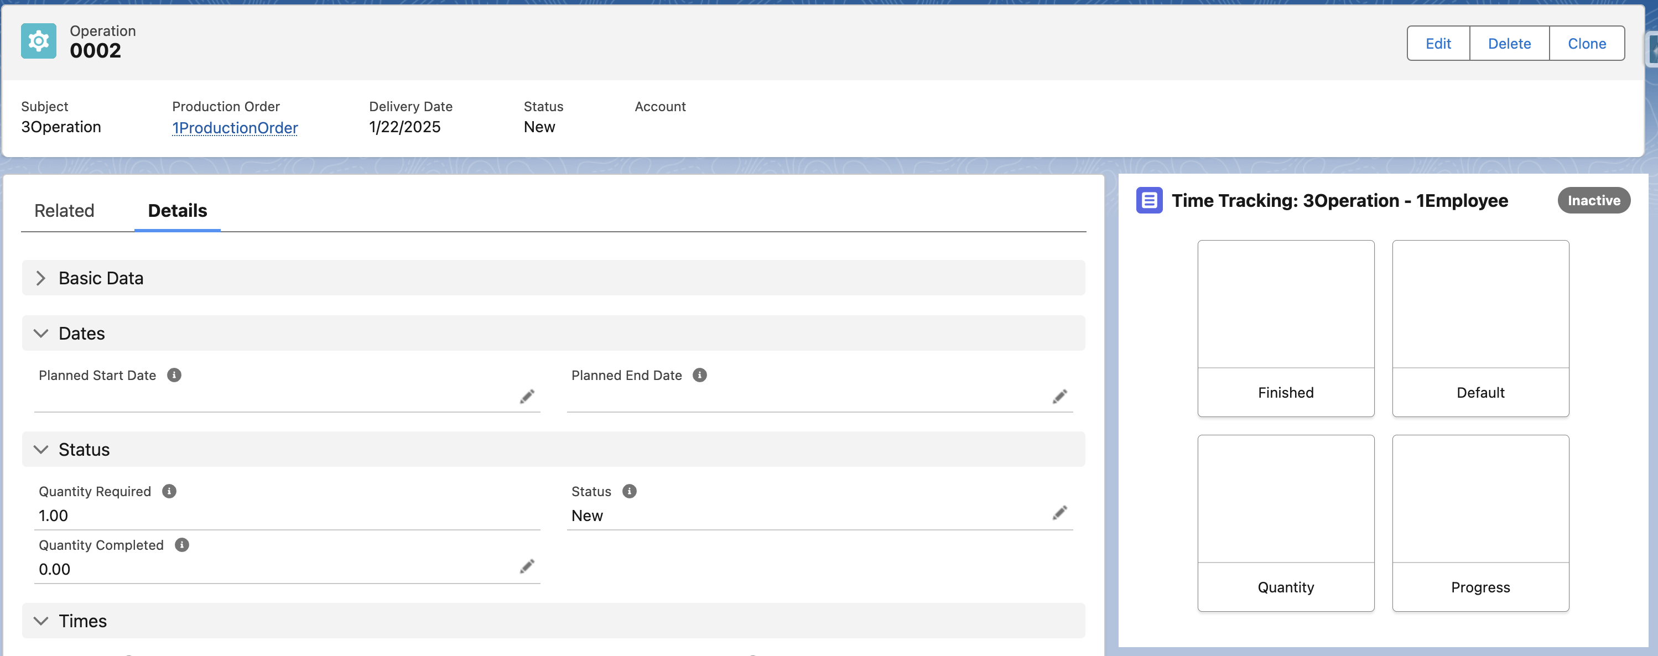Click pencil icon next to Status New
The width and height of the screenshot is (1658, 656).
pyautogui.click(x=1059, y=513)
